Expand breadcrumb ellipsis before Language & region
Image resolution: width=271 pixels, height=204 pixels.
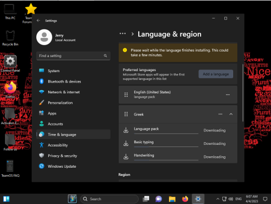[x=122, y=34]
